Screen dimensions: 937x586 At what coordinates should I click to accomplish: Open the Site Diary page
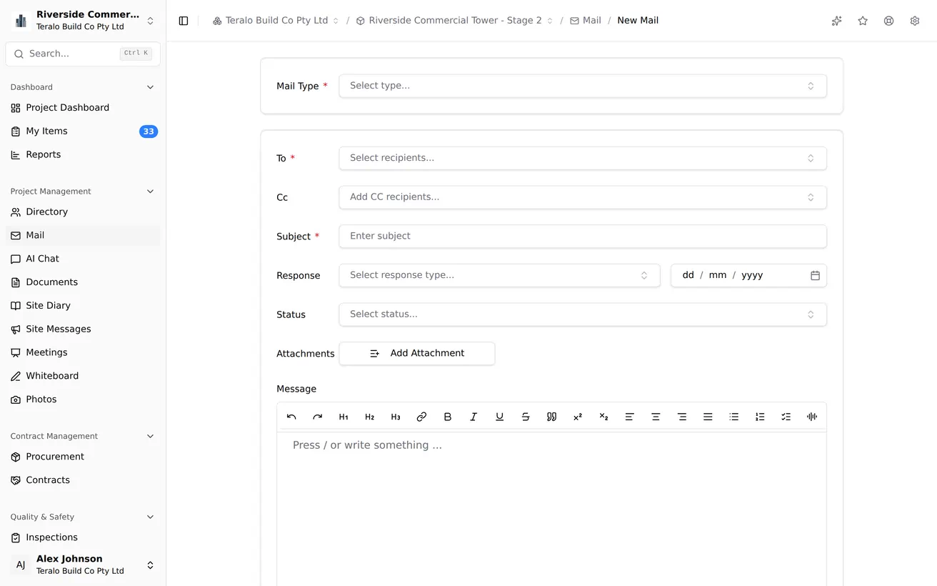83,306
